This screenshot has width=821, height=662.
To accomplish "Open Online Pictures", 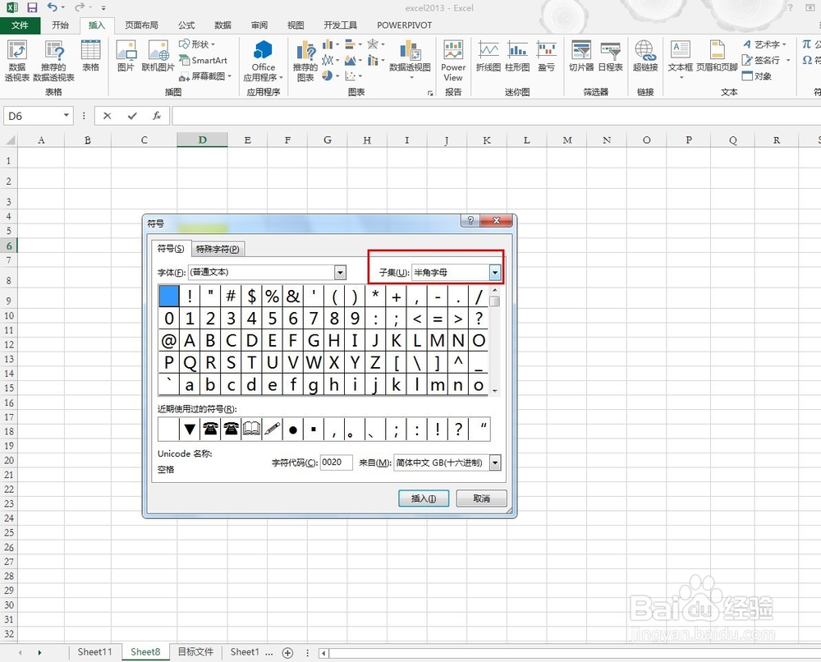I will pos(158,56).
